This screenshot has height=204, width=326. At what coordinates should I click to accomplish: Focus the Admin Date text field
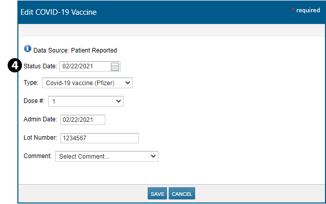[x=82, y=120]
